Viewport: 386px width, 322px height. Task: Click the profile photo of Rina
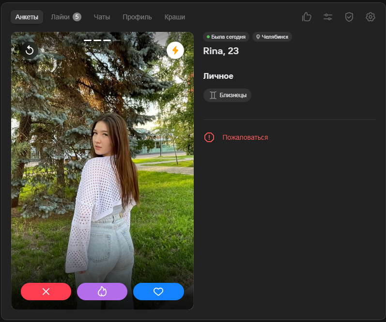pyautogui.click(x=102, y=171)
